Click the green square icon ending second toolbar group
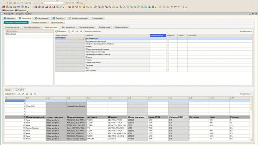 [x=153, y=7]
